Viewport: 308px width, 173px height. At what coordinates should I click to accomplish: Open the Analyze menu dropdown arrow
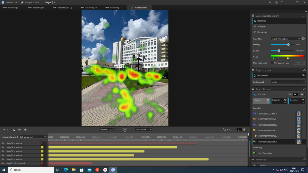[55, 2]
